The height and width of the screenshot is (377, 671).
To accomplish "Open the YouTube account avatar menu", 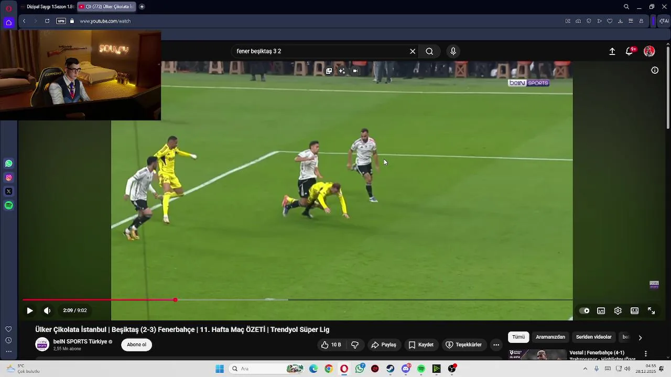I will [649, 51].
